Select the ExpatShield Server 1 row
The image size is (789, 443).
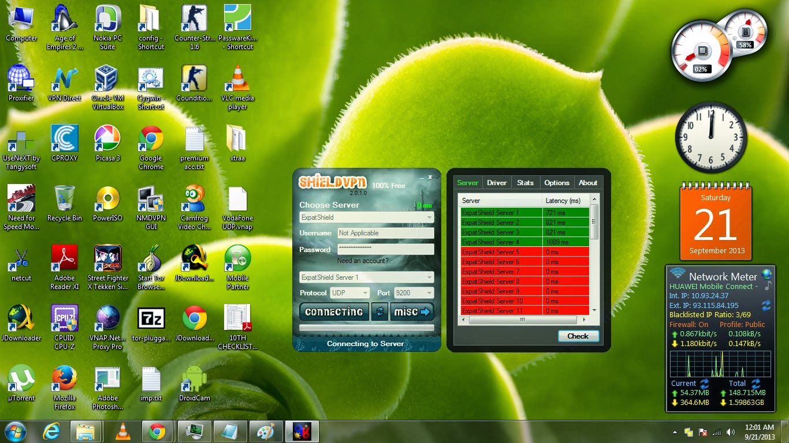click(x=524, y=212)
